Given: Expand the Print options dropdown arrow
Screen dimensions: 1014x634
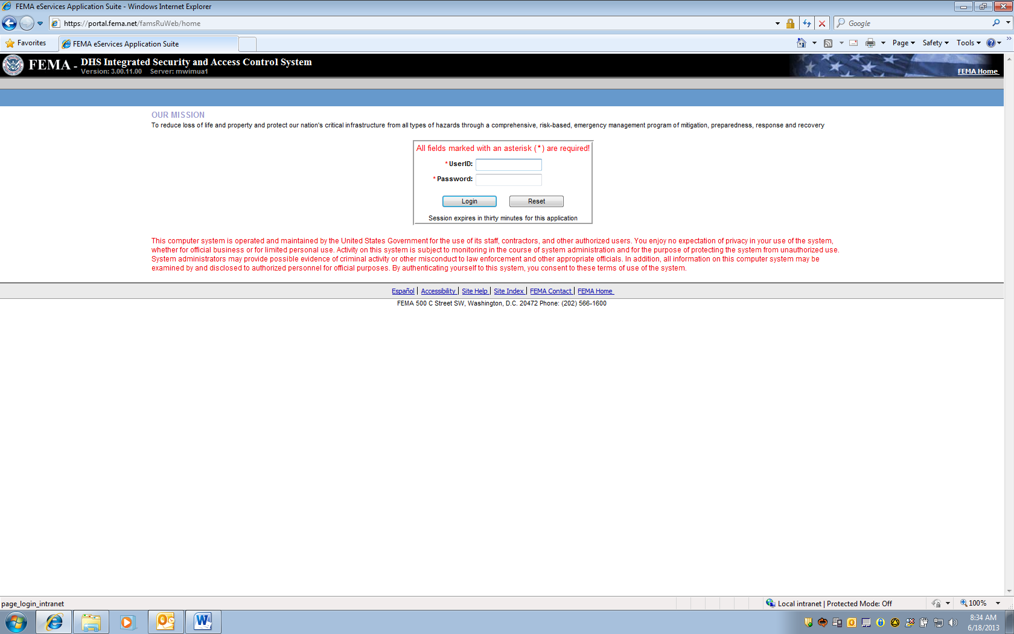Looking at the screenshot, I should click(883, 43).
